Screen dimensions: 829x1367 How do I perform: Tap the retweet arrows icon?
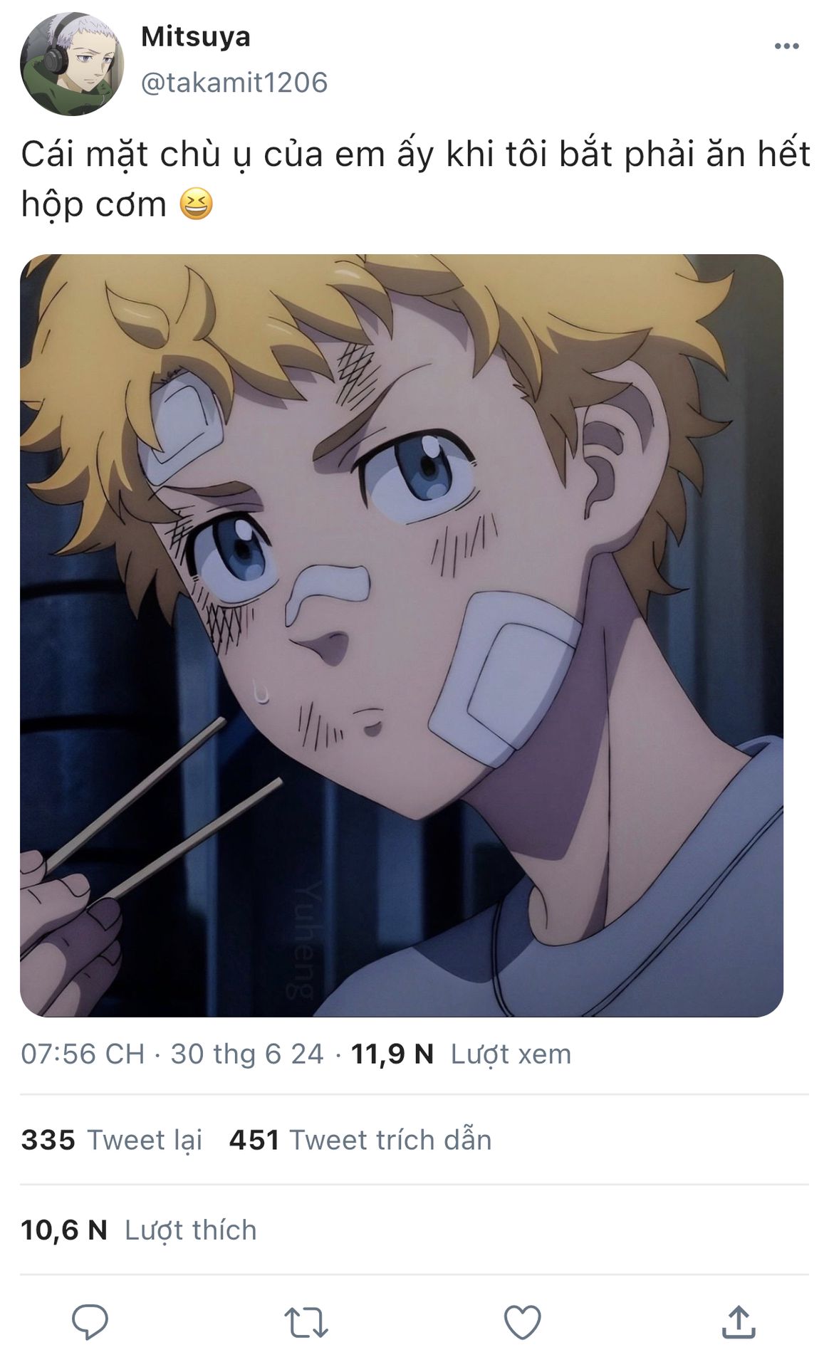point(306,1322)
